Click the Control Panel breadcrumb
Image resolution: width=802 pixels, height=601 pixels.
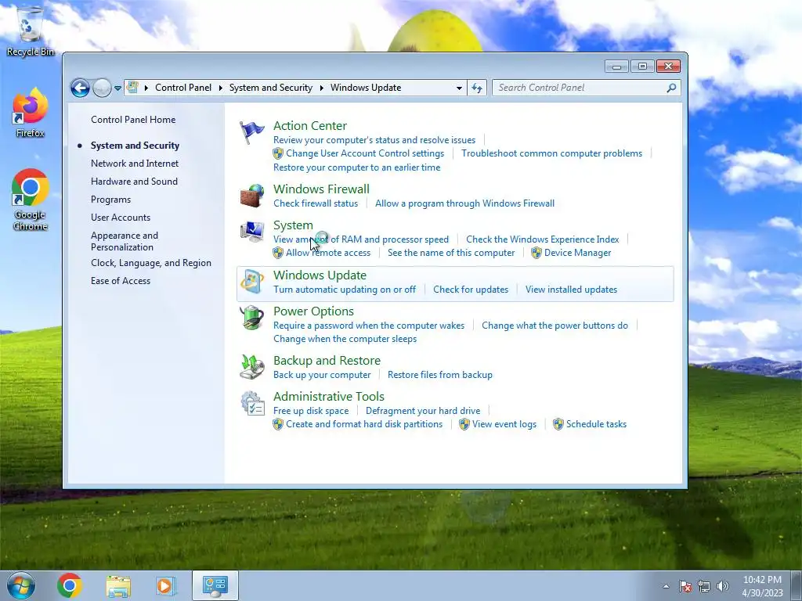tap(183, 88)
